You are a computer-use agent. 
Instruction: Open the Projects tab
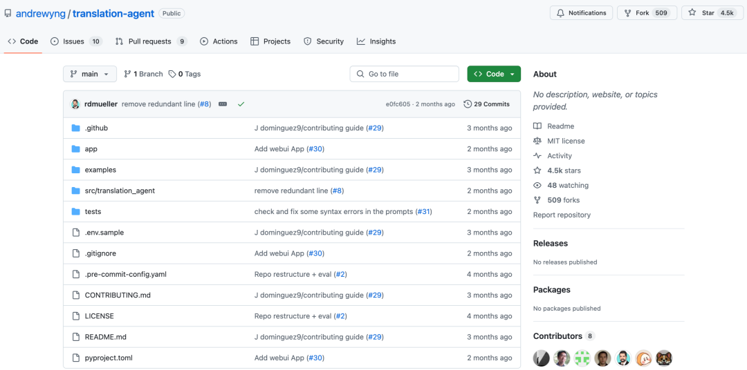point(270,41)
